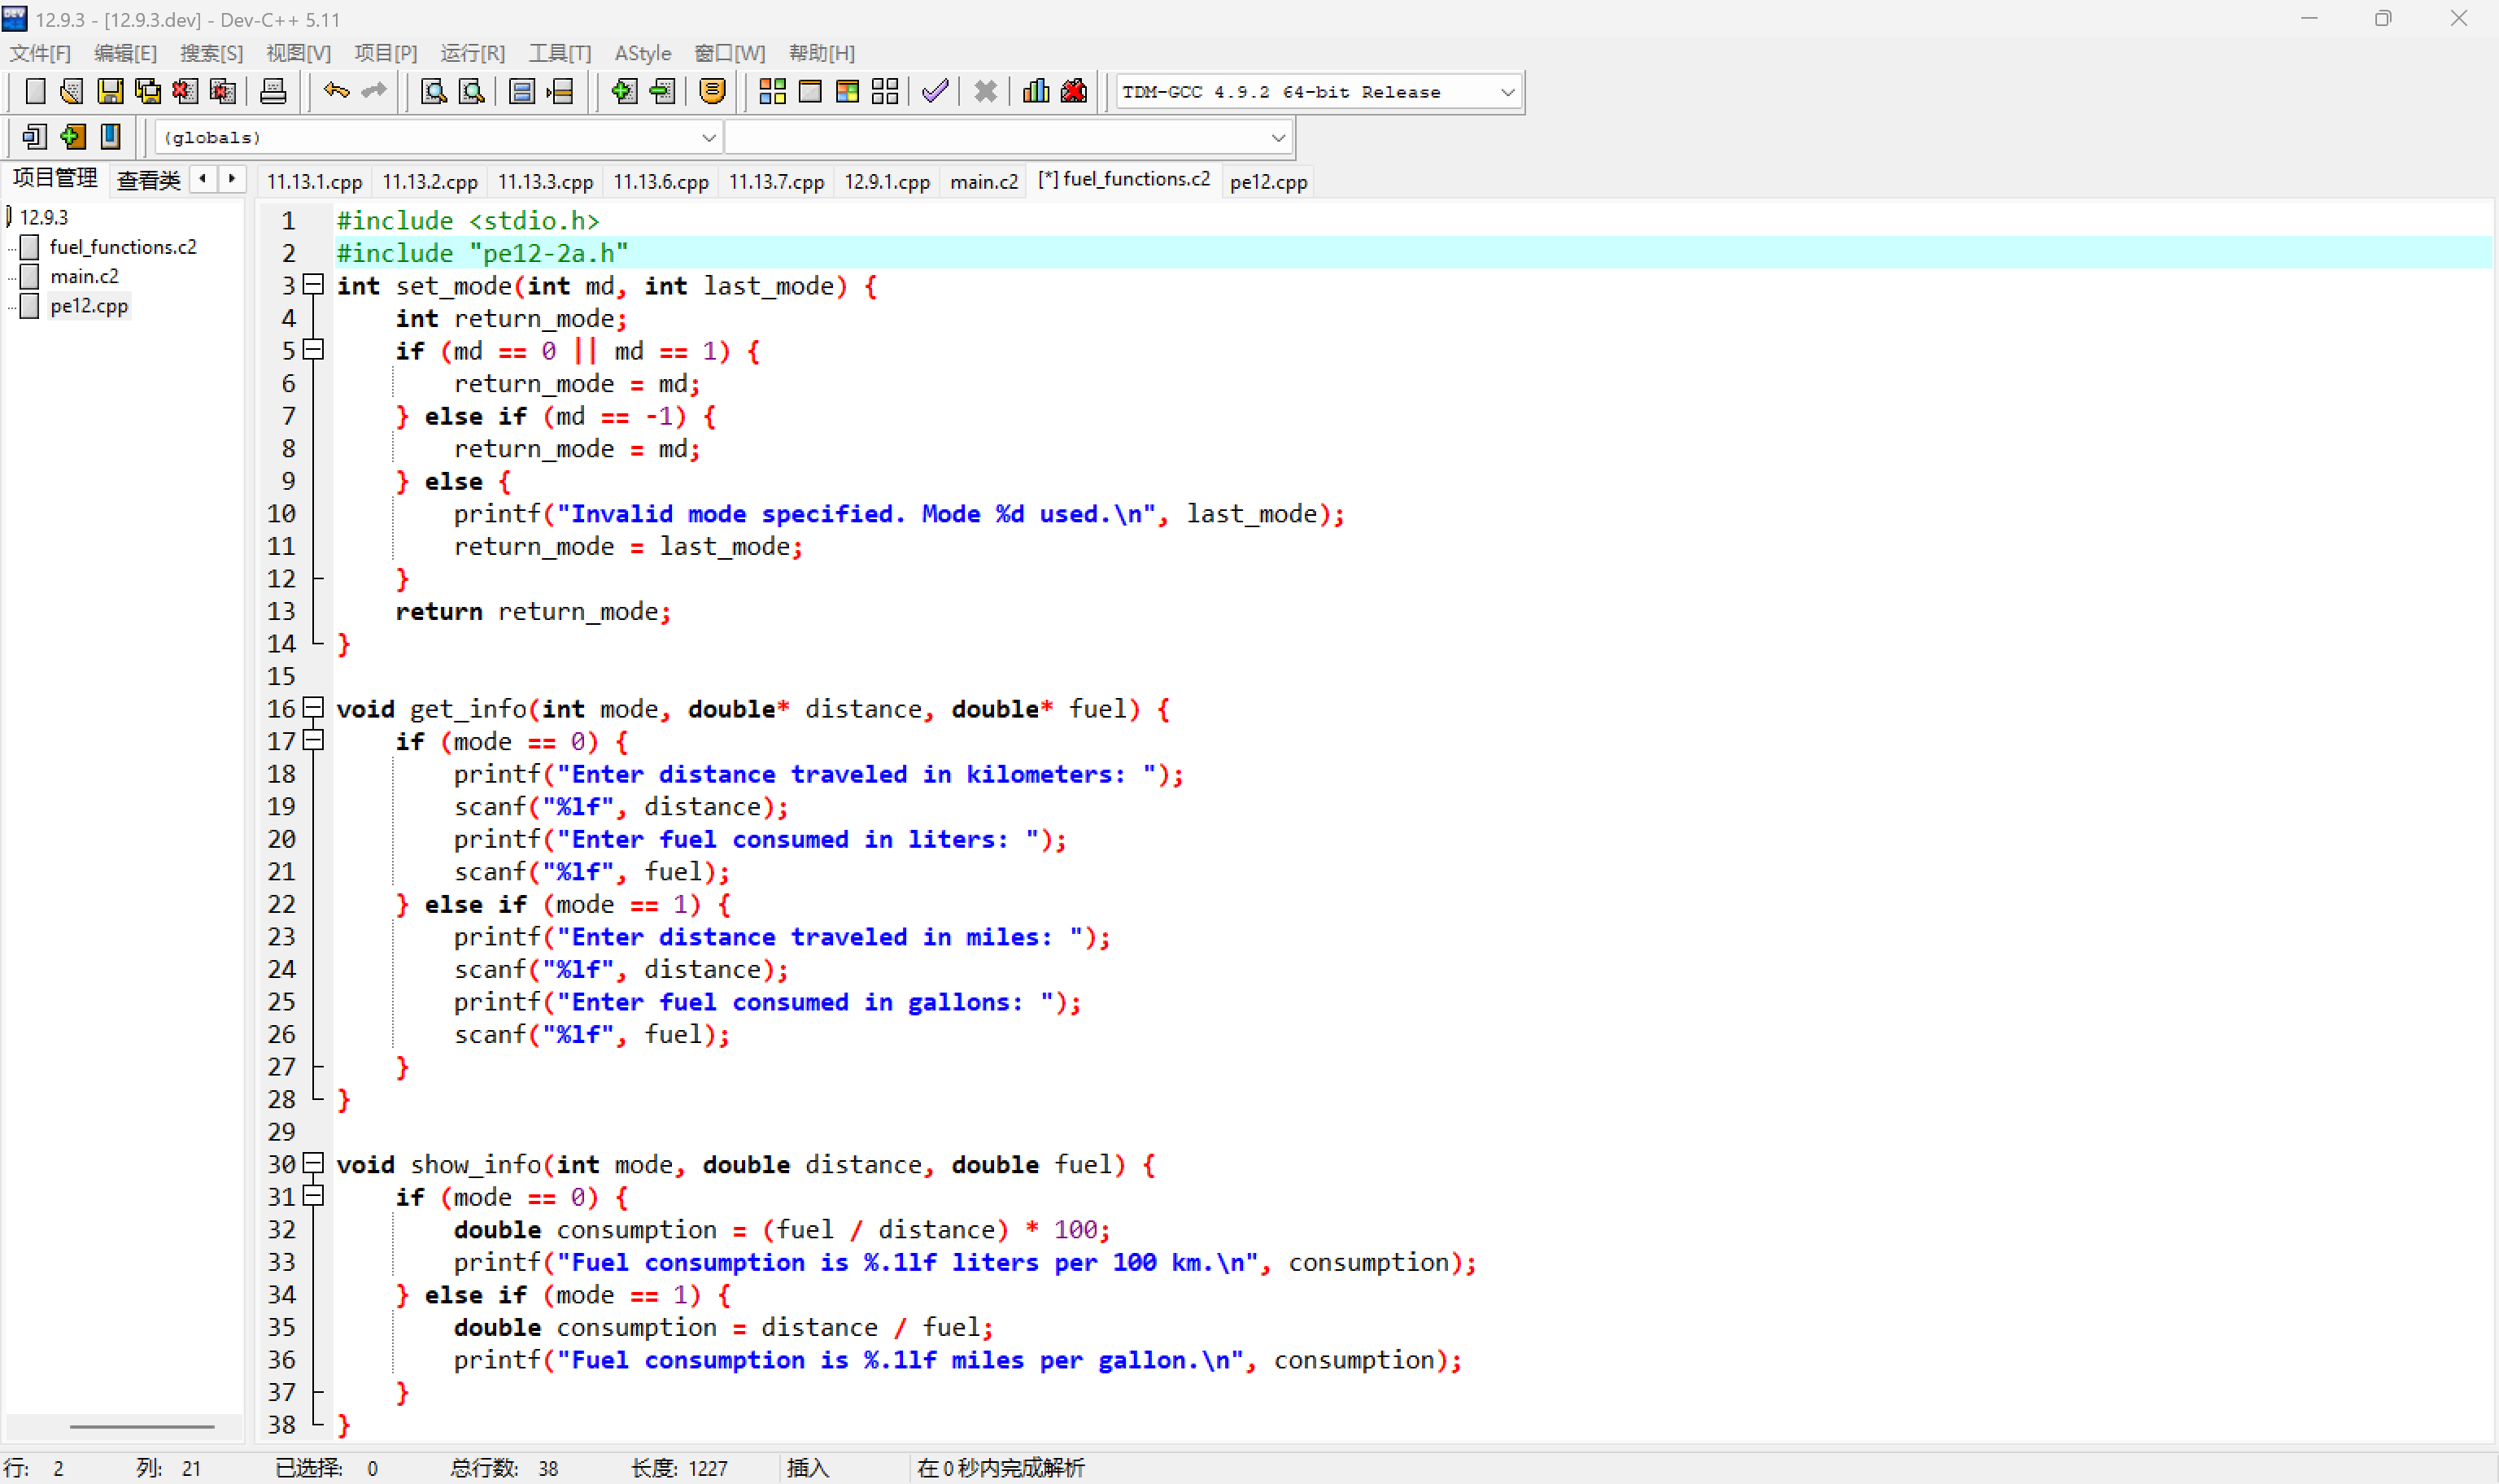
Task: Click the Save All icon
Action: (x=148, y=92)
